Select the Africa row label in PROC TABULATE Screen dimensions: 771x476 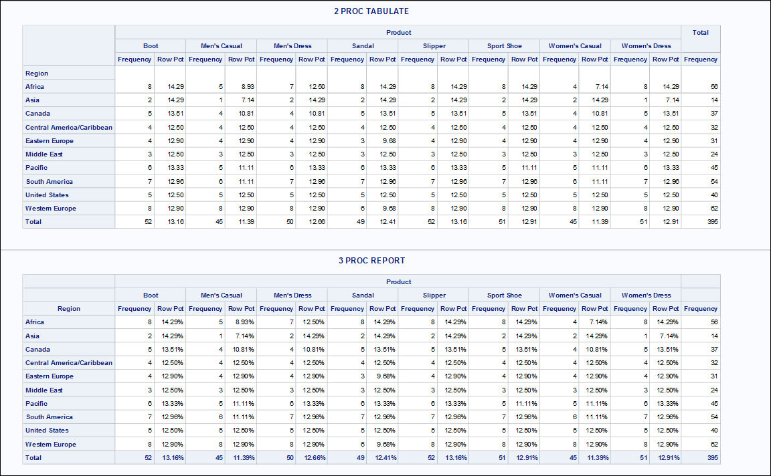pyautogui.click(x=35, y=87)
